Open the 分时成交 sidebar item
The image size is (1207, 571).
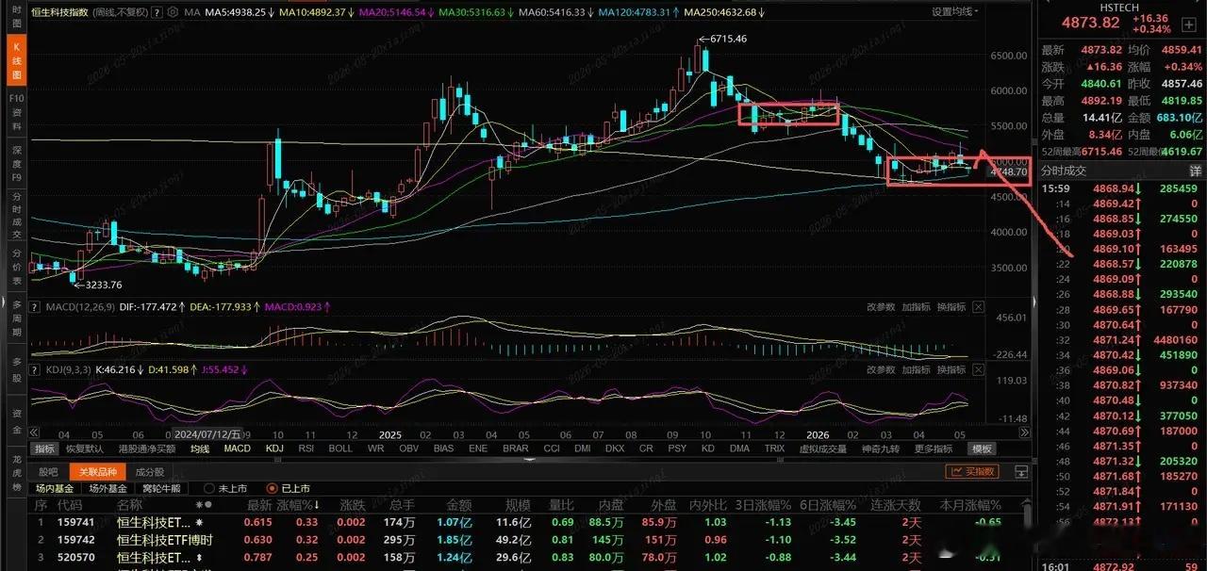[16, 215]
